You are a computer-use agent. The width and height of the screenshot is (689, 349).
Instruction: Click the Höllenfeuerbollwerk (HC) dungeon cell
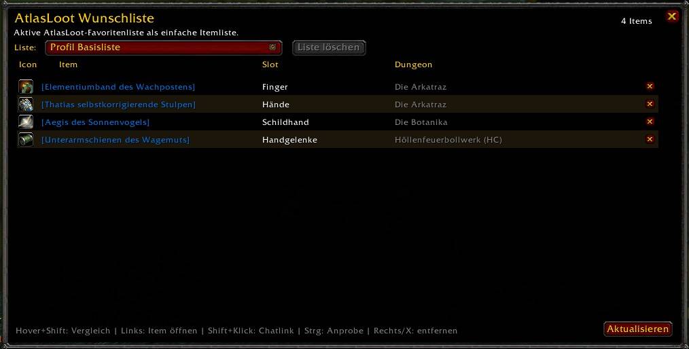pos(448,140)
